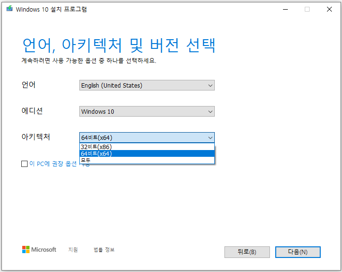Click the 다음(N) next button
Screen dimensions: 342x272
coord(297,252)
